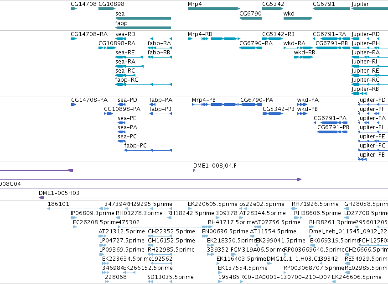Select protein CG14708-PA
Screen dimensions: 388x284
73,105
